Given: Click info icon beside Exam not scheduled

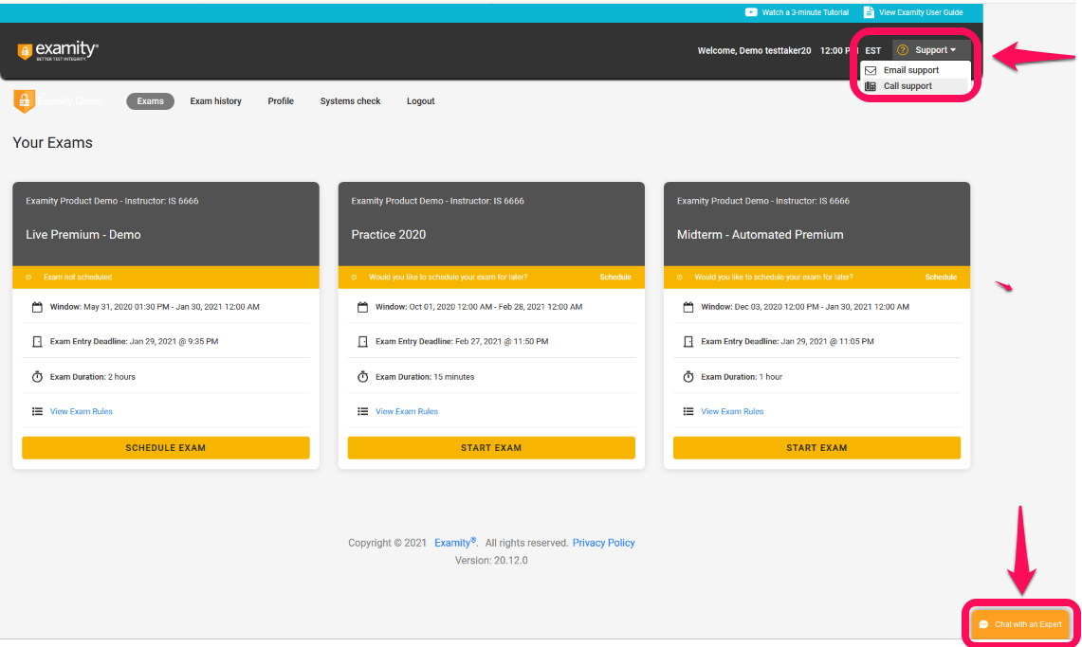Looking at the screenshot, I should pos(28,277).
